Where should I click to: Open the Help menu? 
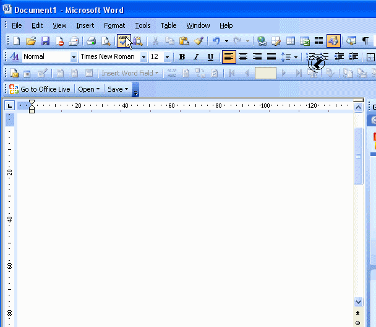(226, 25)
